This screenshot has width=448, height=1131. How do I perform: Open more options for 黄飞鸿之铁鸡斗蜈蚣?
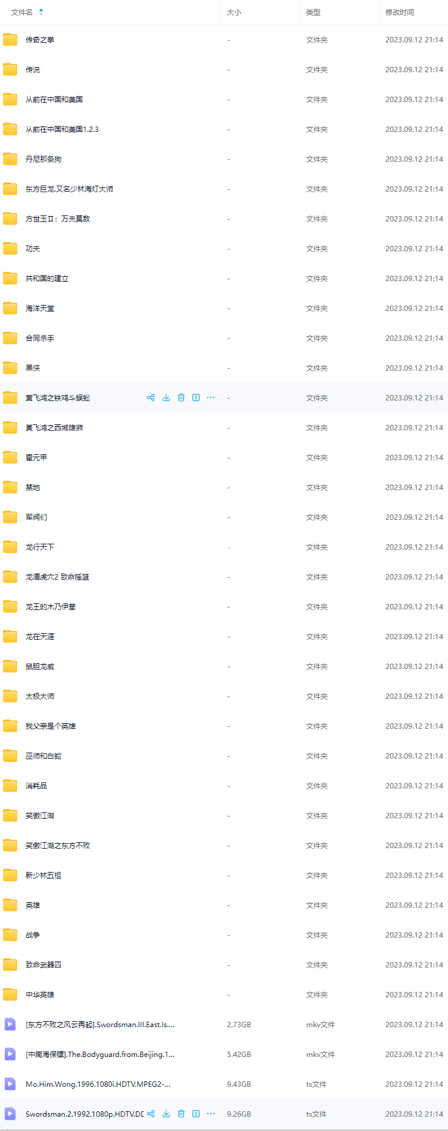coord(211,397)
